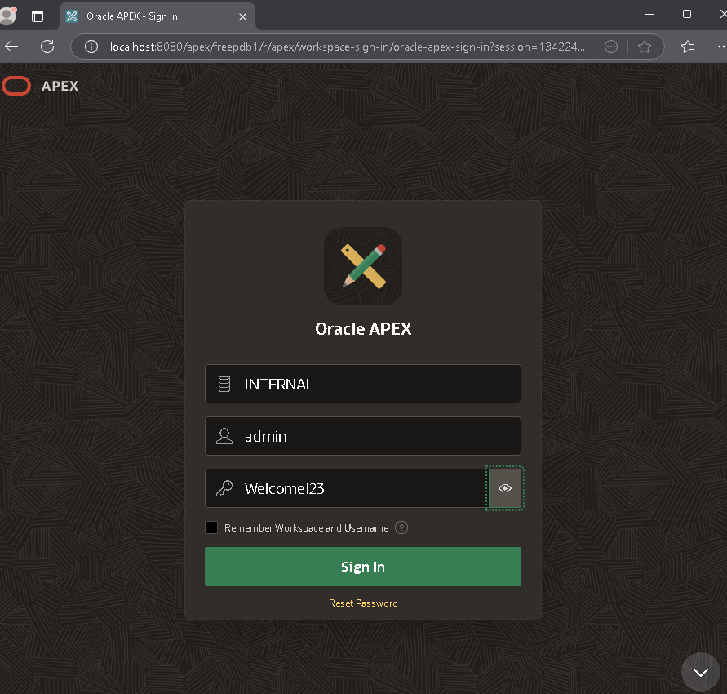Focus the INTERNAL workspace field
This screenshot has width=727, height=694.
pyautogui.click(x=363, y=384)
